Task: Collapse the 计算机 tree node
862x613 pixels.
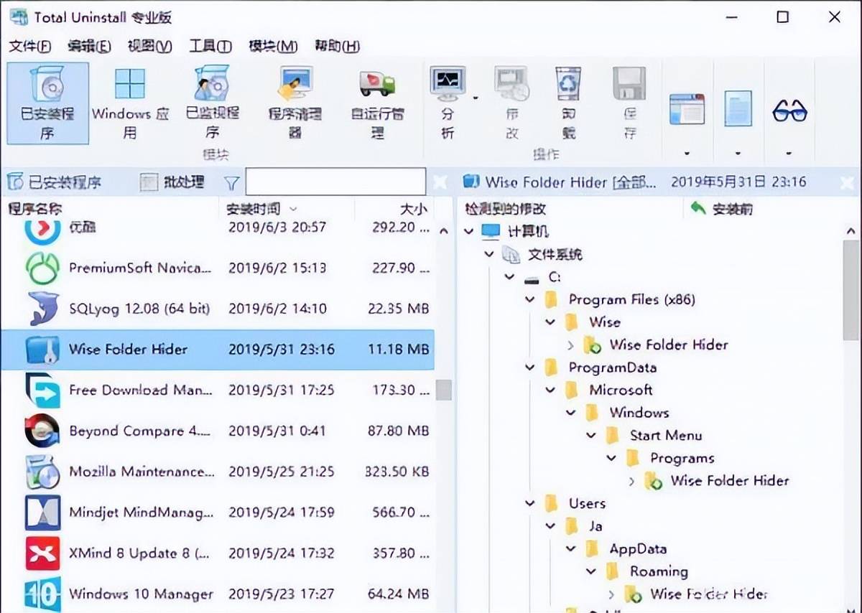Action: pyautogui.click(x=469, y=231)
